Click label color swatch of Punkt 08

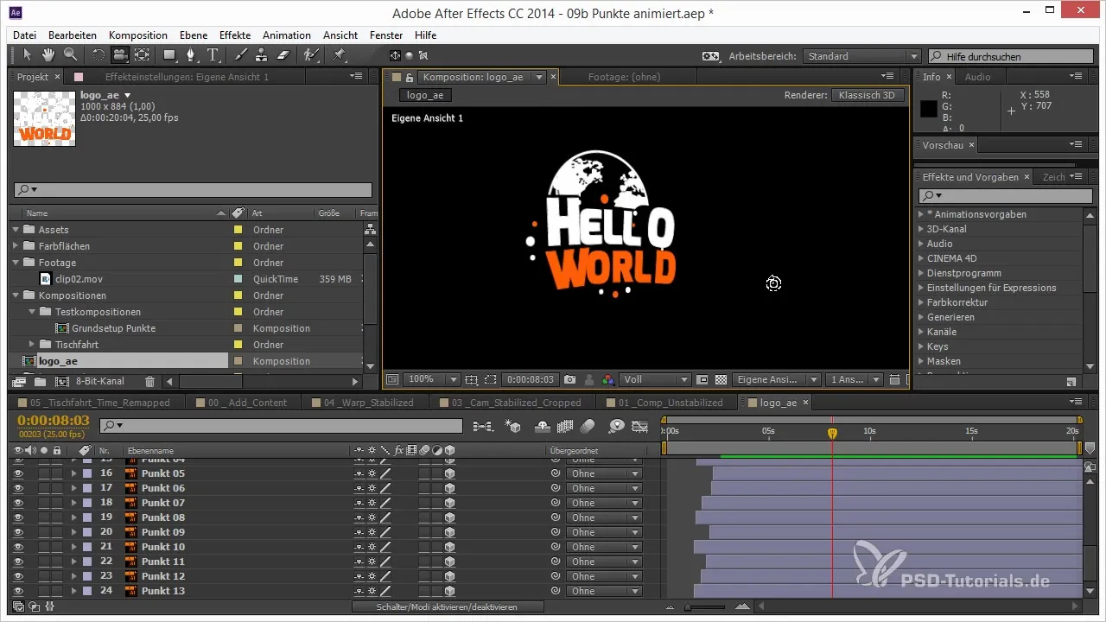click(86, 517)
